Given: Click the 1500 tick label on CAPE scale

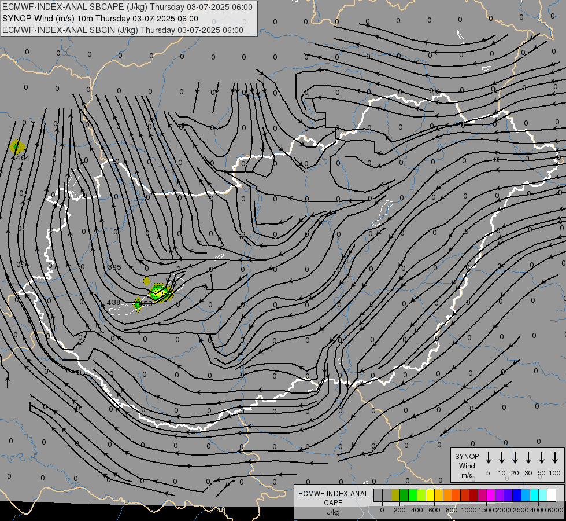Looking at the screenshot, I should point(486,510).
